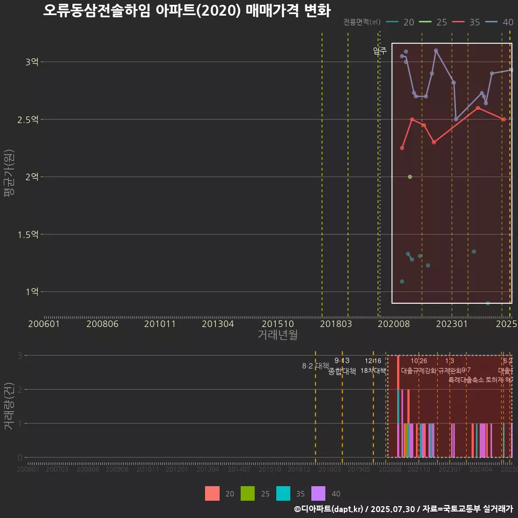Click volume chart y-axis label 3

click(x=20, y=356)
